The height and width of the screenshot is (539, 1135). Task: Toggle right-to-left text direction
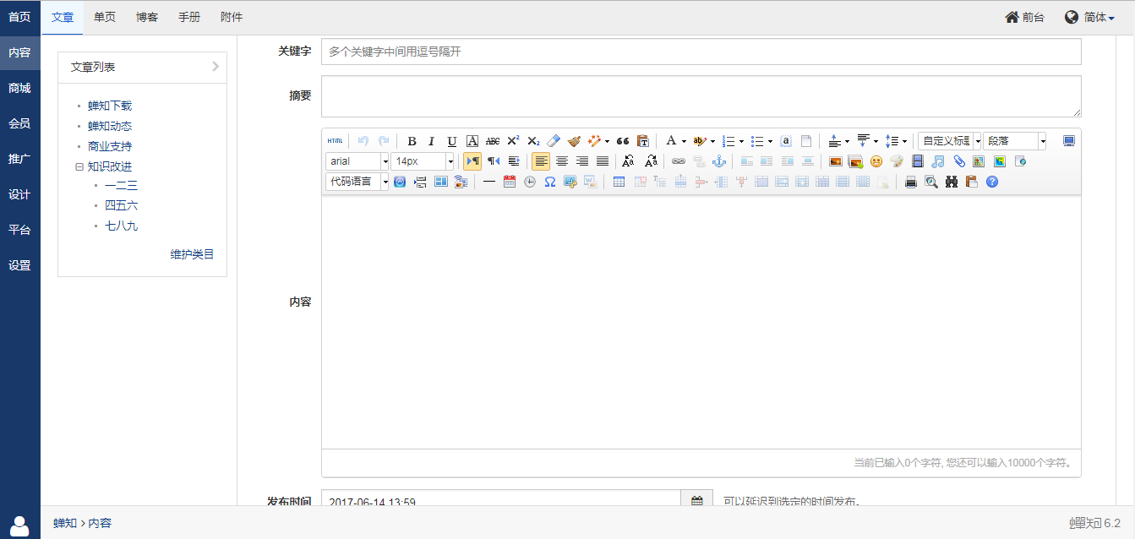pos(493,161)
